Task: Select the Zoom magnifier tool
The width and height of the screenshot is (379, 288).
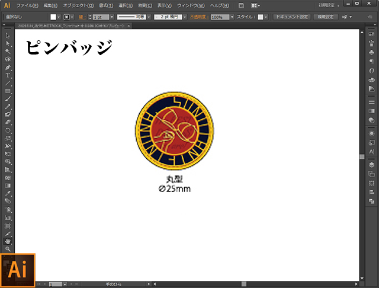Action: (8, 249)
